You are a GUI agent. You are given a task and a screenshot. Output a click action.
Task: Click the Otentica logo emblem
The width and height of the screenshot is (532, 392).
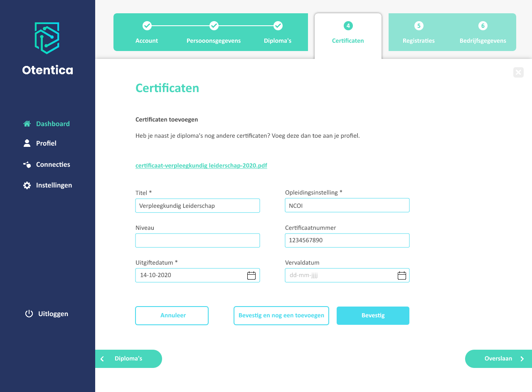coord(47,38)
